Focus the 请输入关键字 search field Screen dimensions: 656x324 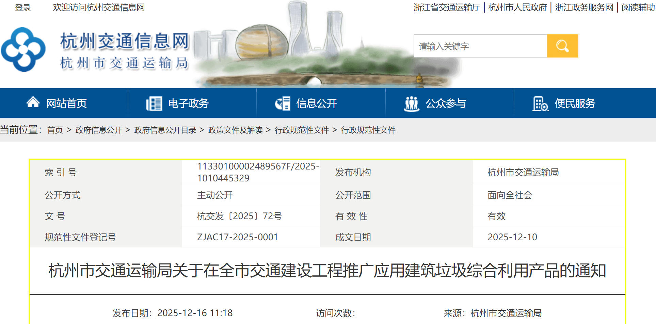(x=480, y=46)
